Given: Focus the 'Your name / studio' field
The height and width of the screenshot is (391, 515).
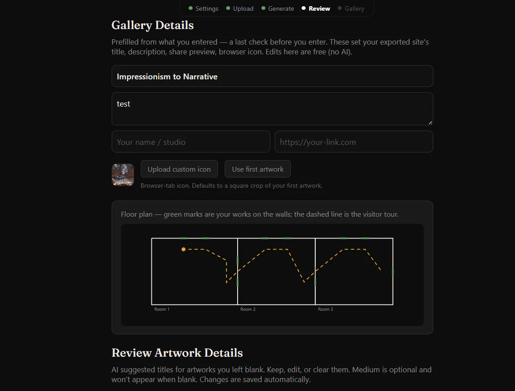Looking at the screenshot, I should point(191,142).
